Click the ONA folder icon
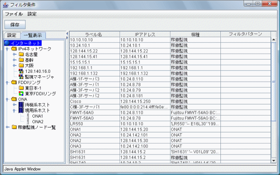This screenshot has height=175, width=280. (x=14, y=99)
